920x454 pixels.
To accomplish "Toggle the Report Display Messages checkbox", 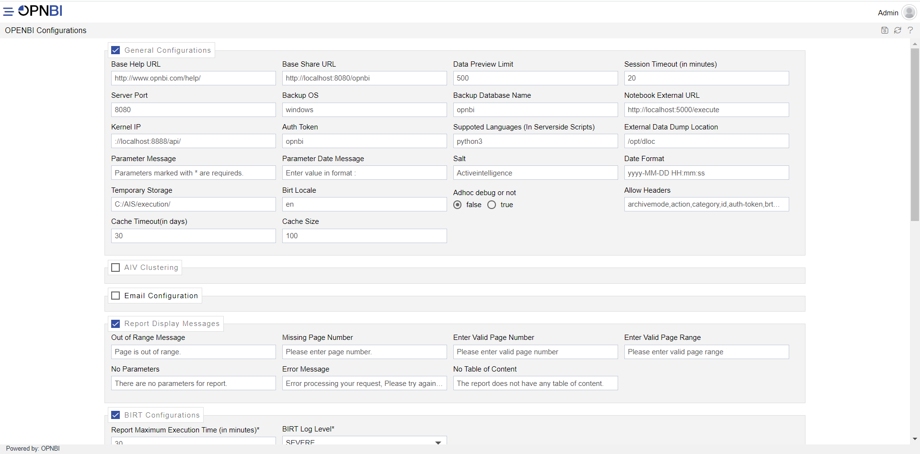I will (x=115, y=324).
